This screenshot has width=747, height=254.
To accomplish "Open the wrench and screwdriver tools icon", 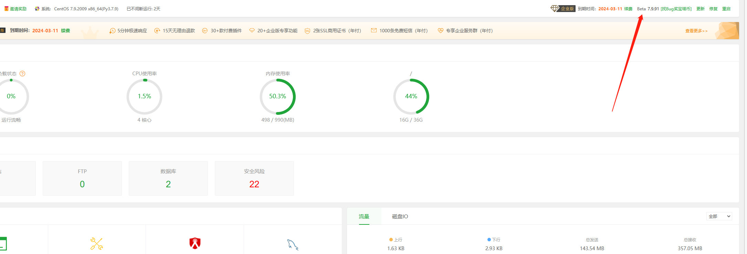I will tap(97, 244).
